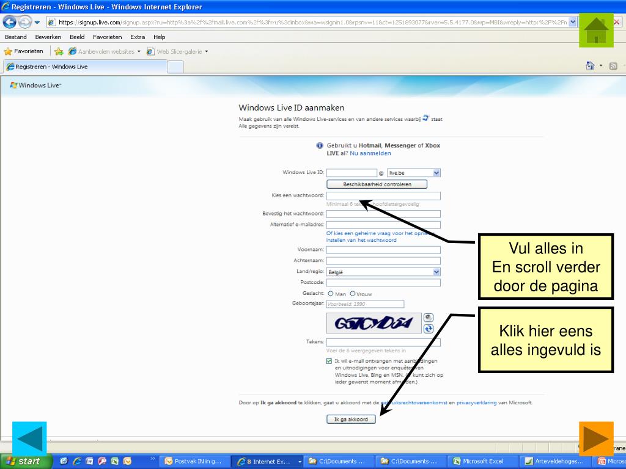This screenshot has height=469, width=626.
Task: Click the blue info icon near Hotmail text
Action: coord(319,145)
